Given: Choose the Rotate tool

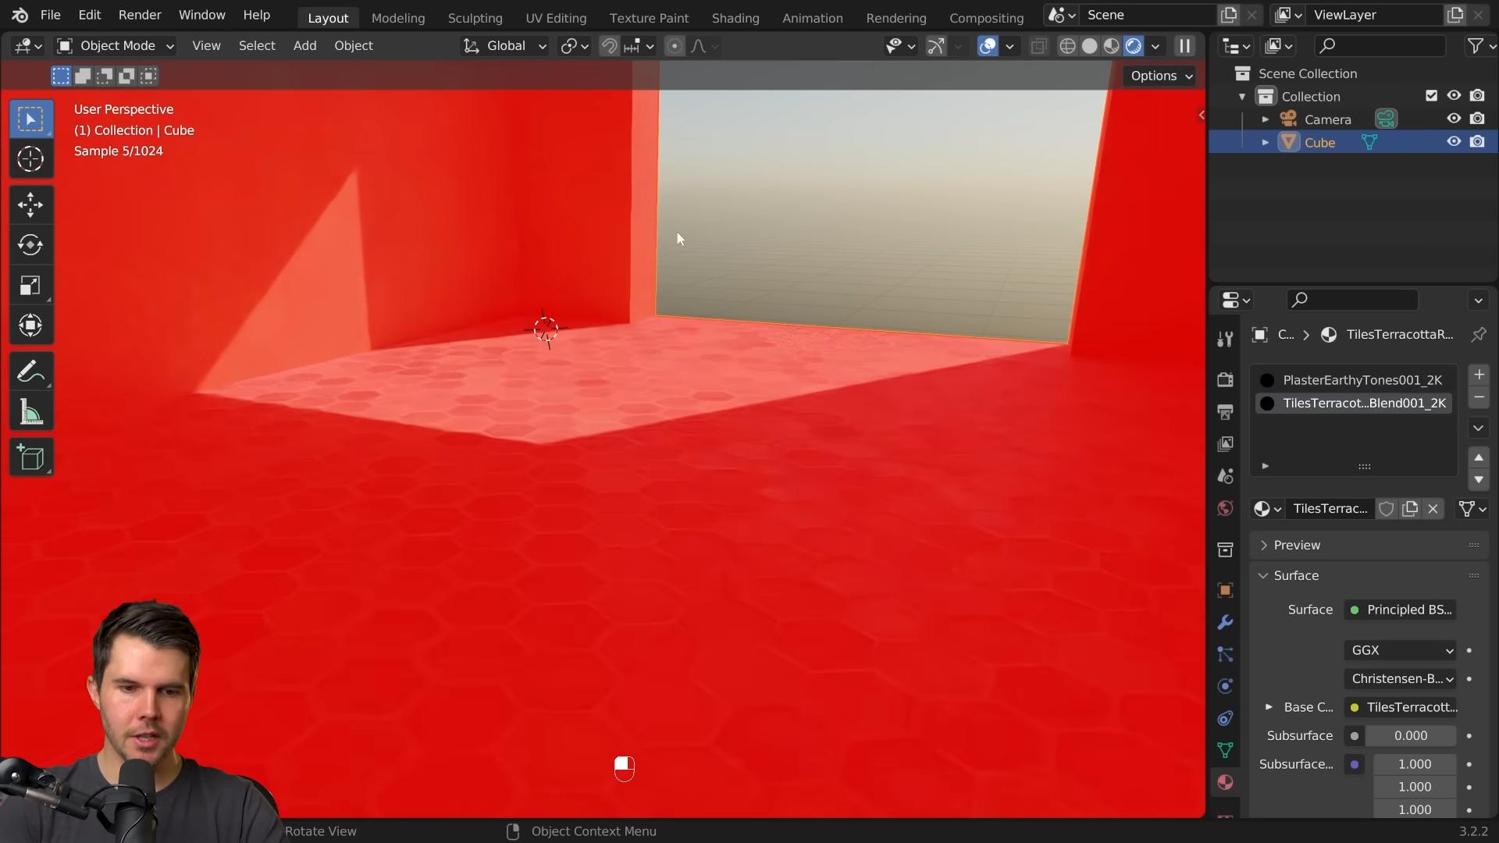Looking at the screenshot, I should 31,245.
